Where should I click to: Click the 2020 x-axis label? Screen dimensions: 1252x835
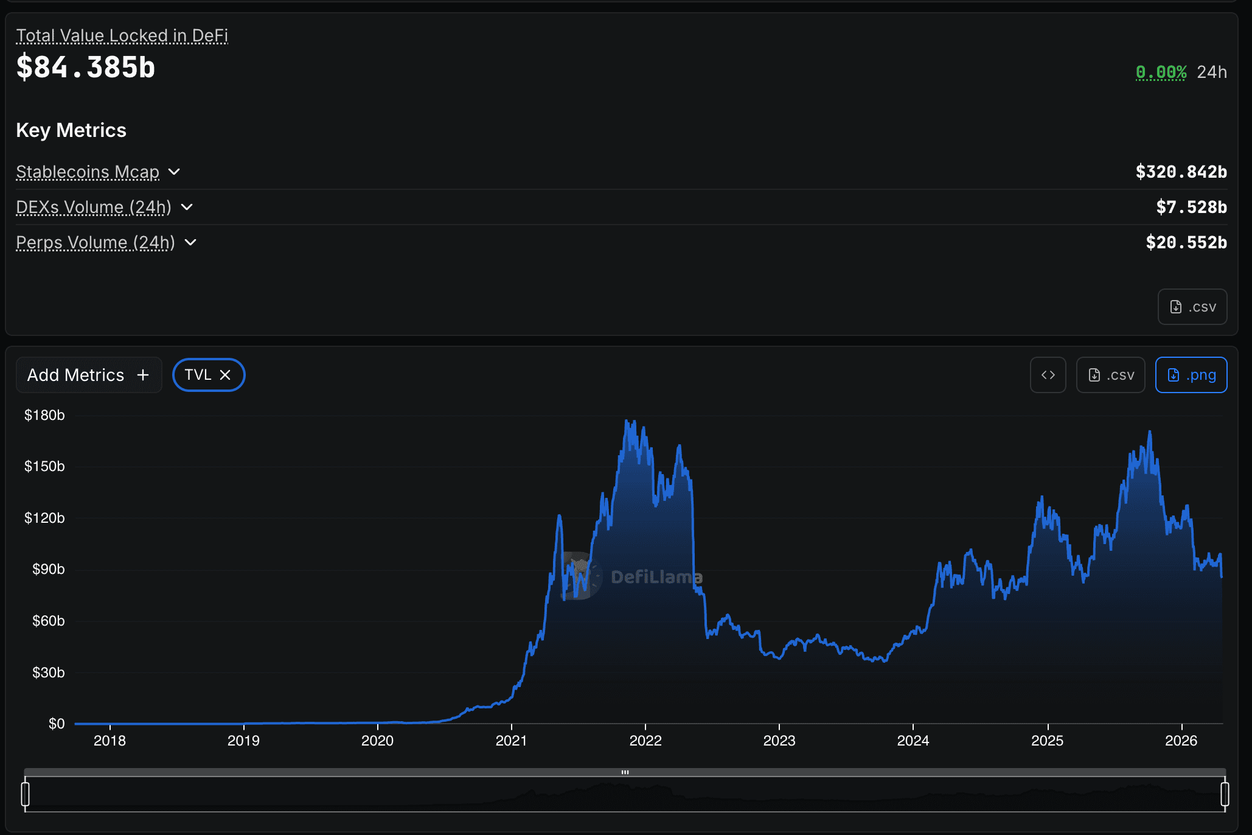[x=377, y=741]
